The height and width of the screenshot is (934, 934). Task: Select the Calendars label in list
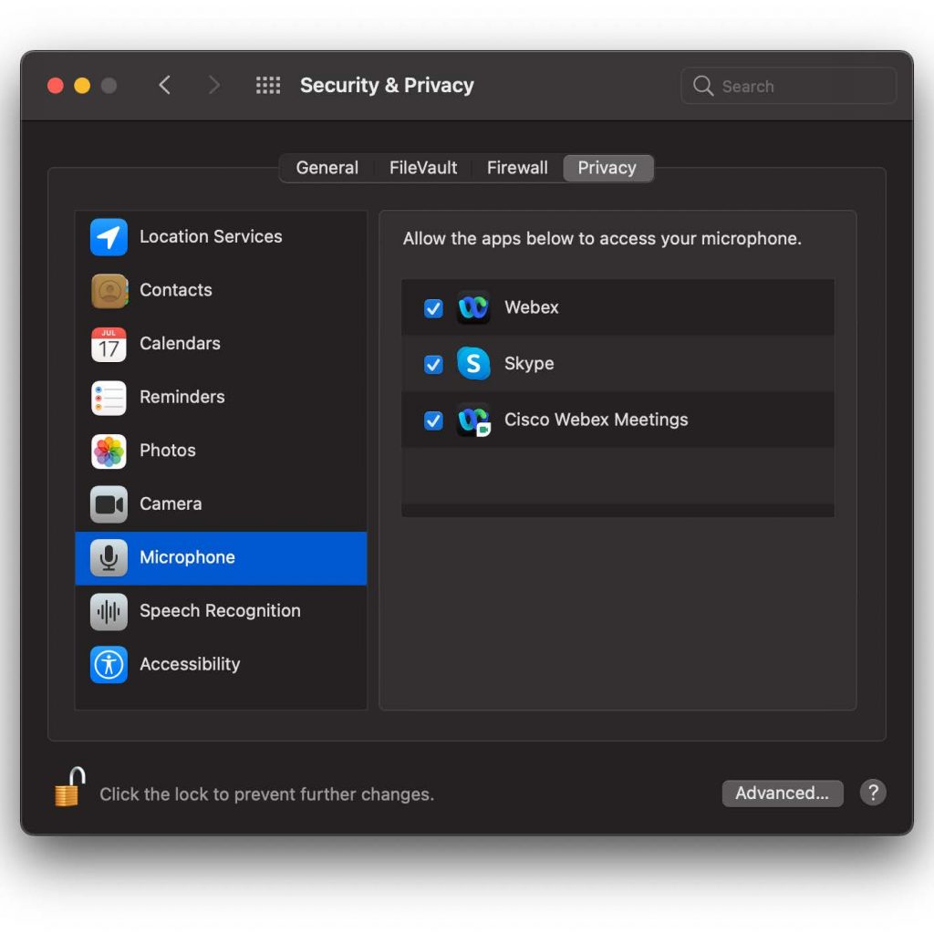click(x=180, y=344)
